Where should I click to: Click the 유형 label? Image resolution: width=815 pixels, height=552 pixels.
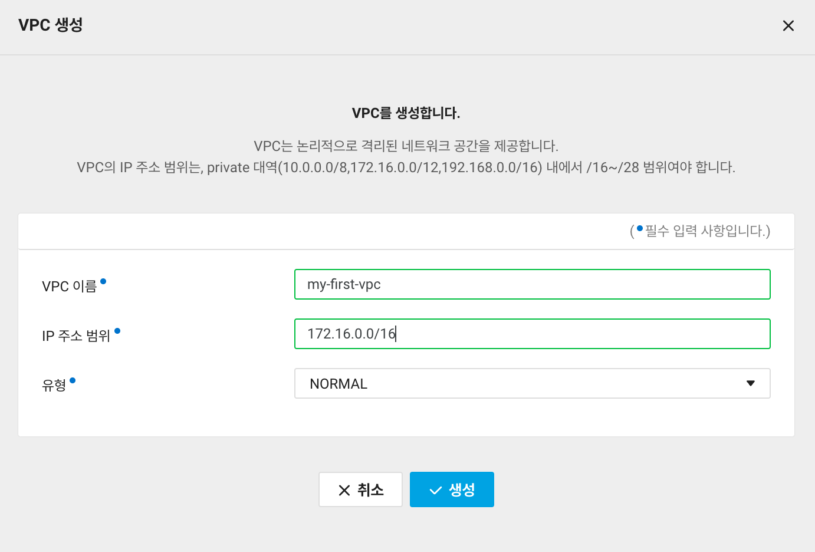(x=54, y=386)
